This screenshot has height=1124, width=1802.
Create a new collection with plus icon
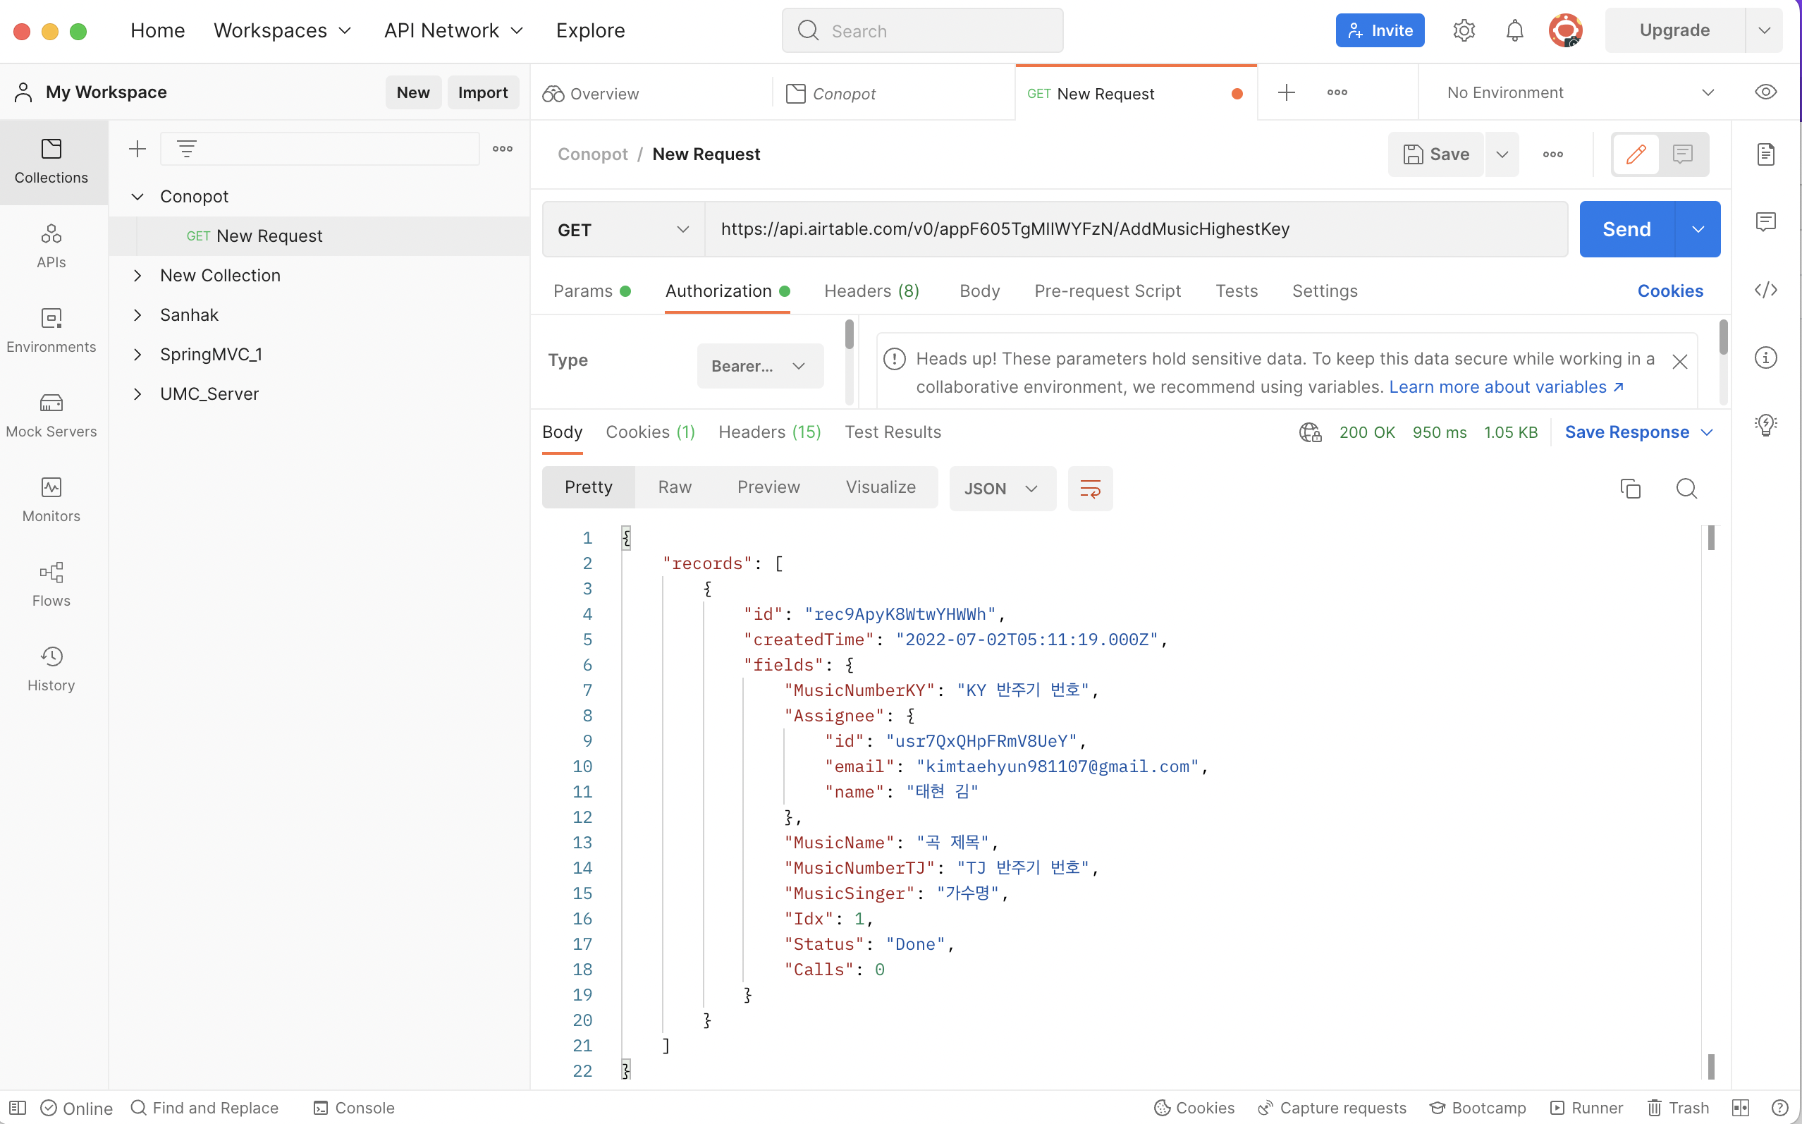pos(137,149)
